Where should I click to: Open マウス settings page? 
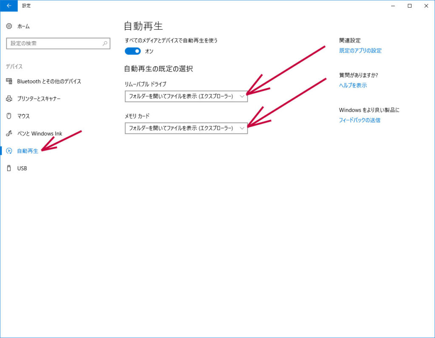(x=23, y=116)
